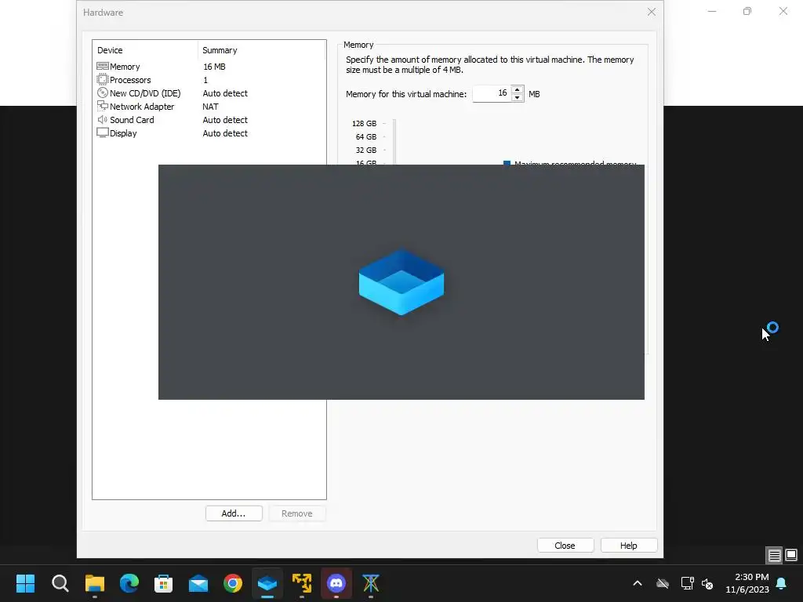Screen dimensions: 803x602
Task: Select the Processors device row
Action: coord(209,80)
